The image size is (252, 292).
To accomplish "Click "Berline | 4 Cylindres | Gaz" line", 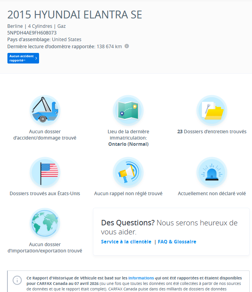I will point(36,26).
